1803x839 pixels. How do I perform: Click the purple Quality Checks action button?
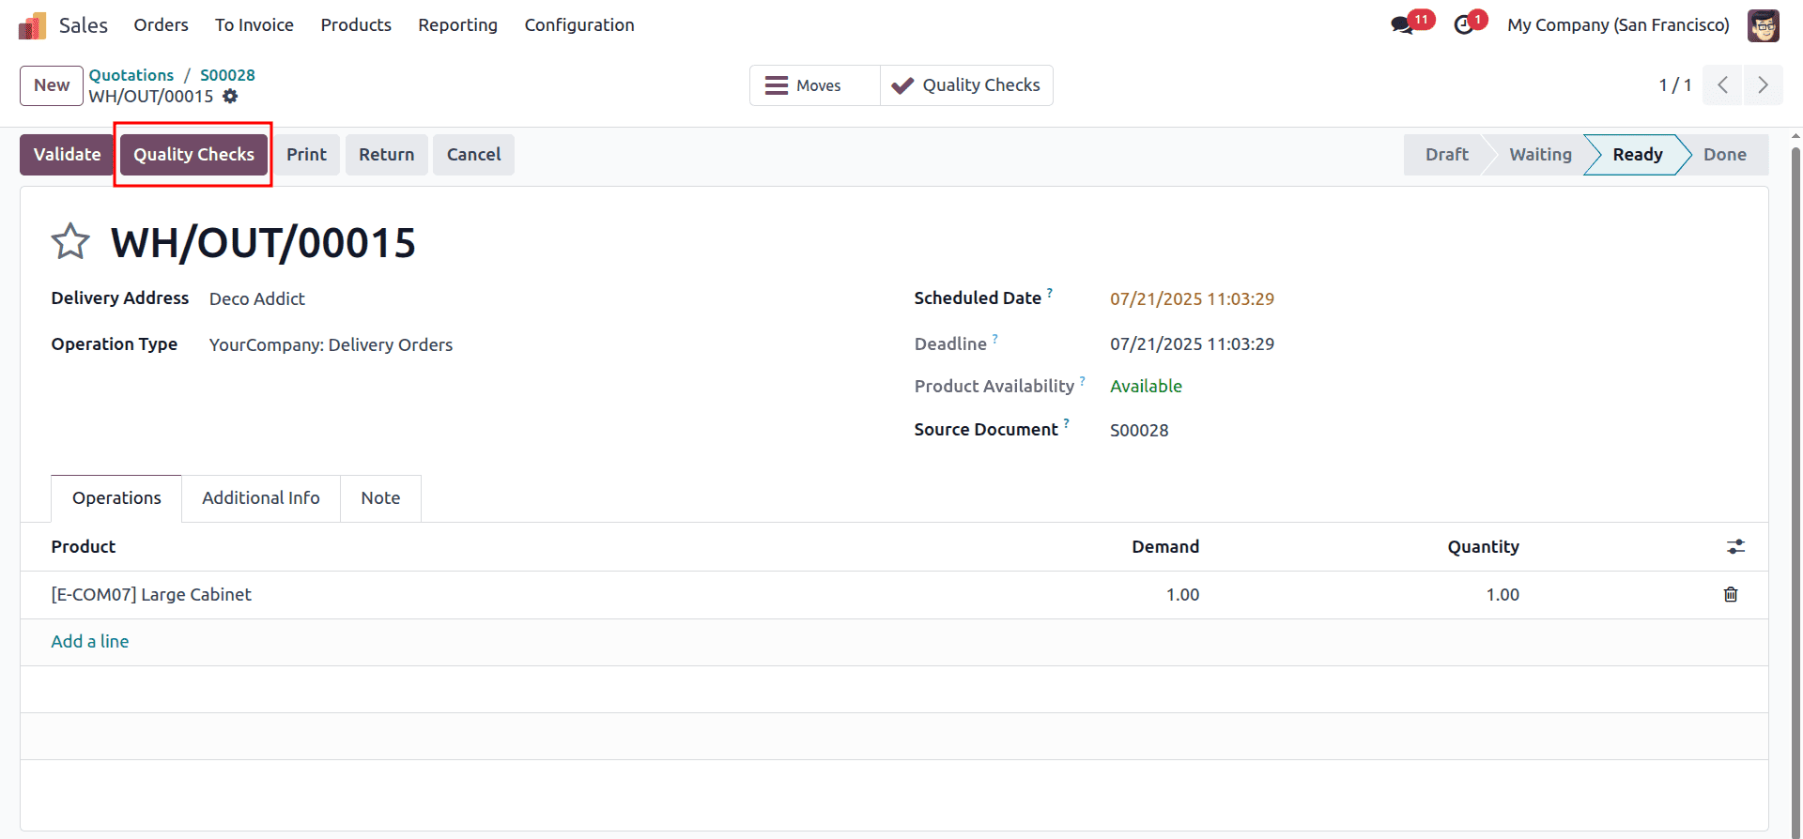coord(193,155)
